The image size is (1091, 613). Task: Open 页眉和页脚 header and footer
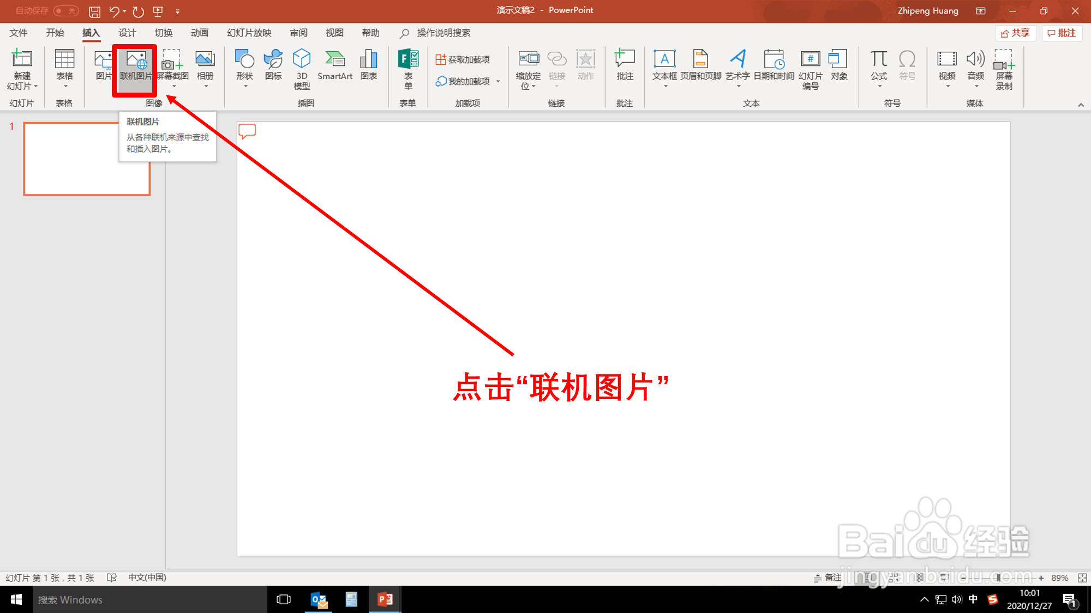point(700,65)
